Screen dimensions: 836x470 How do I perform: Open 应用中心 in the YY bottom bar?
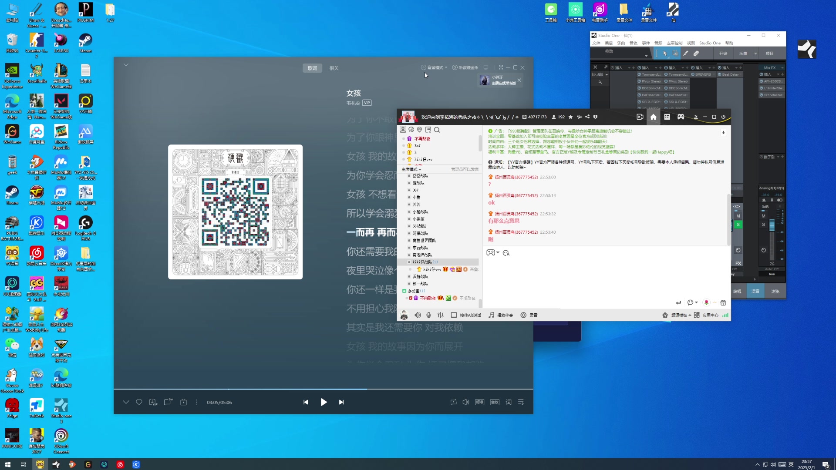coord(706,315)
